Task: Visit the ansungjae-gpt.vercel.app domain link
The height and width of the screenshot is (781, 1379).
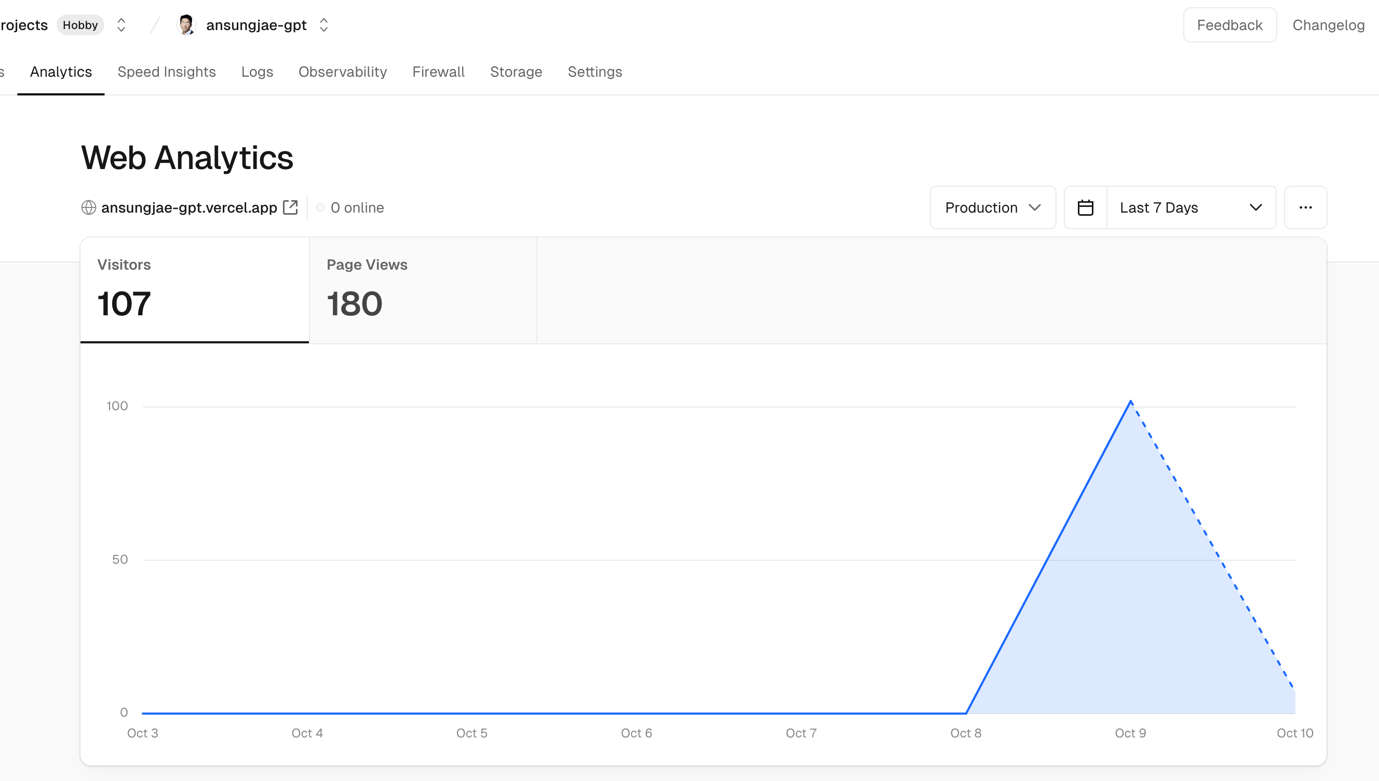Action: tap(189, 207)
